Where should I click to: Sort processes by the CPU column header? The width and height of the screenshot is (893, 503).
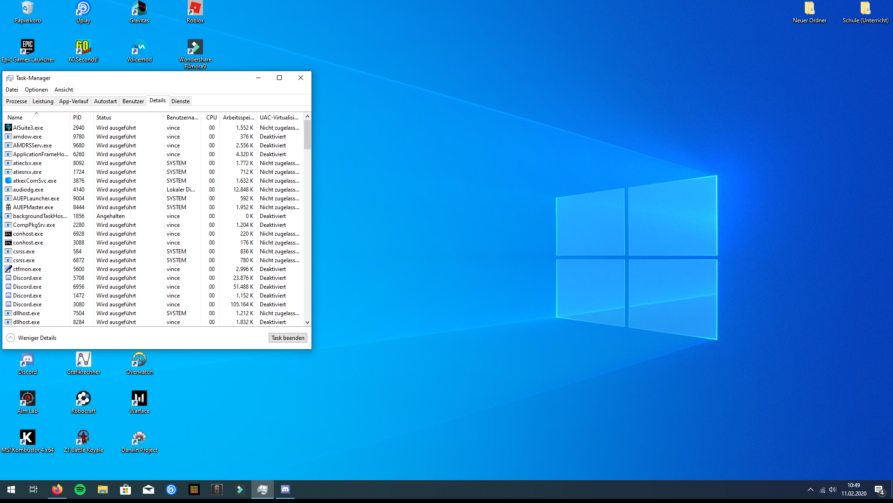click(x=211, y=118)
